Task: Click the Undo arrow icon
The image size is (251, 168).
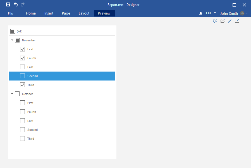Action: tap(16, 4)
